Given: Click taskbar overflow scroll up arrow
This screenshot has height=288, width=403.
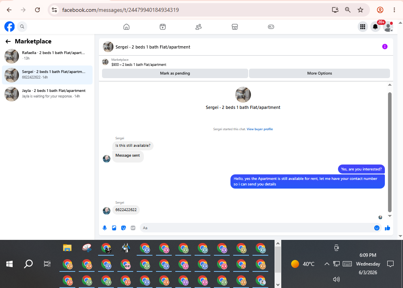Looking at the screenshot, I should pos(278,243).
